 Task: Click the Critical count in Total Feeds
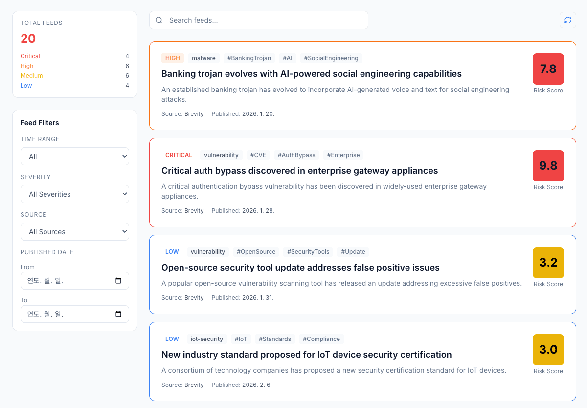click(x=30, y=56)
